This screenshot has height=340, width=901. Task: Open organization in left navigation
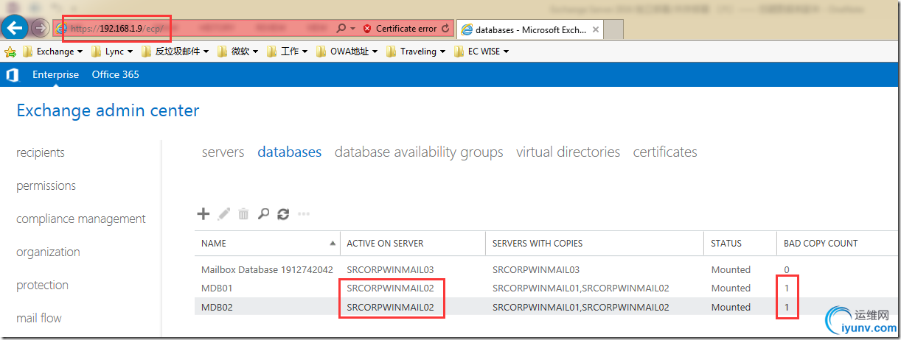(x=48, y=252)
